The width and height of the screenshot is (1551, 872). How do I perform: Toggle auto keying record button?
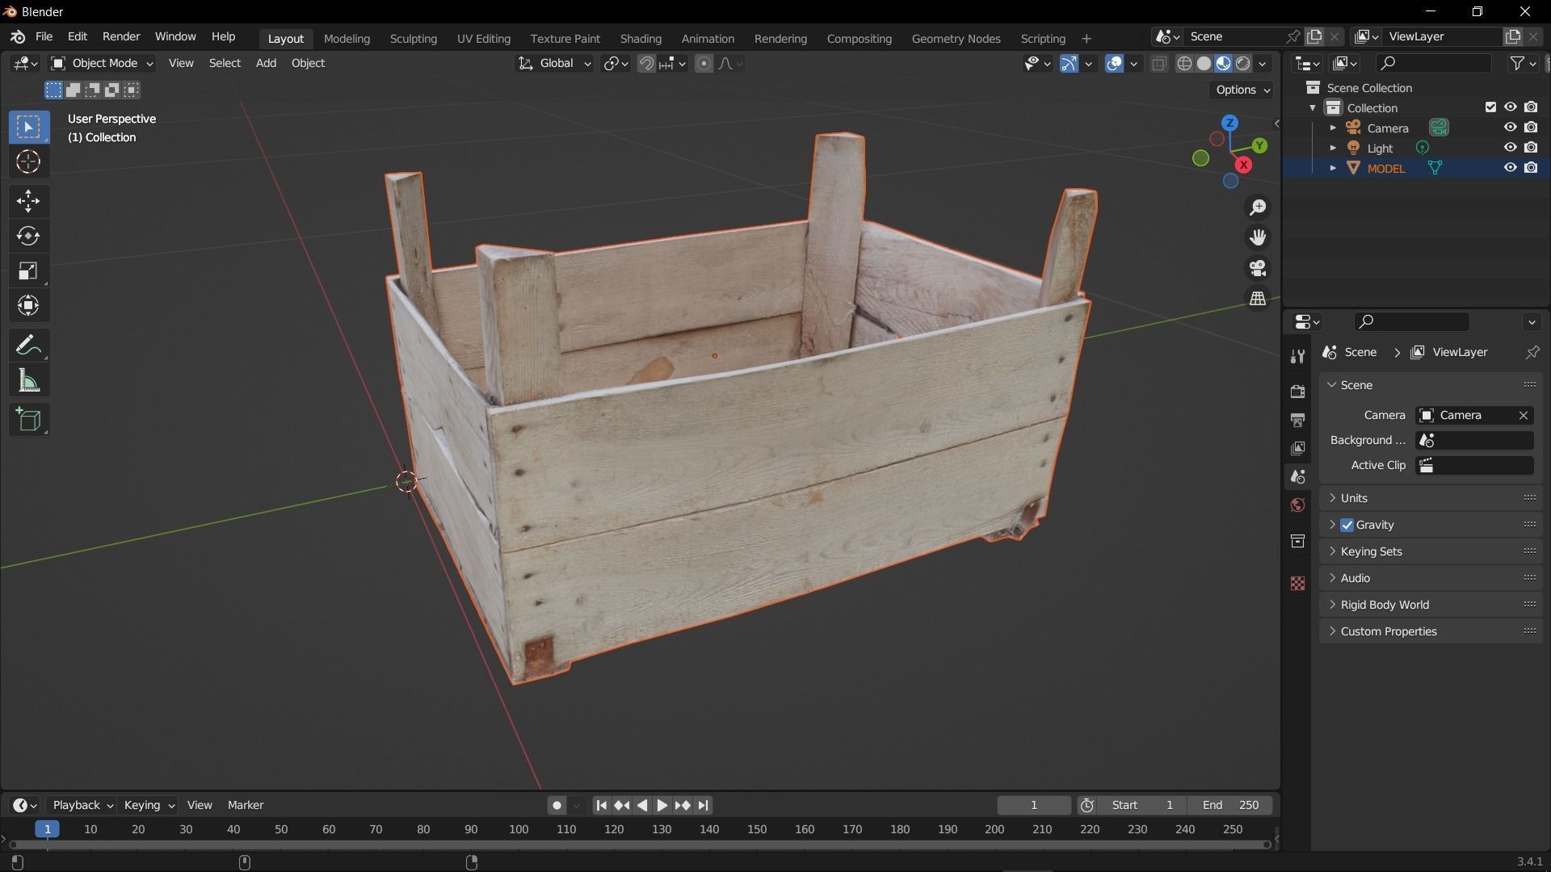pos(557,805)
